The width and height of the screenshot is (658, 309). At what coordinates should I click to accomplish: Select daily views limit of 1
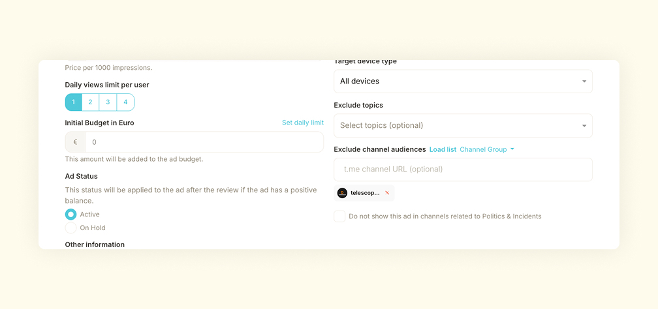click(73, 102)
